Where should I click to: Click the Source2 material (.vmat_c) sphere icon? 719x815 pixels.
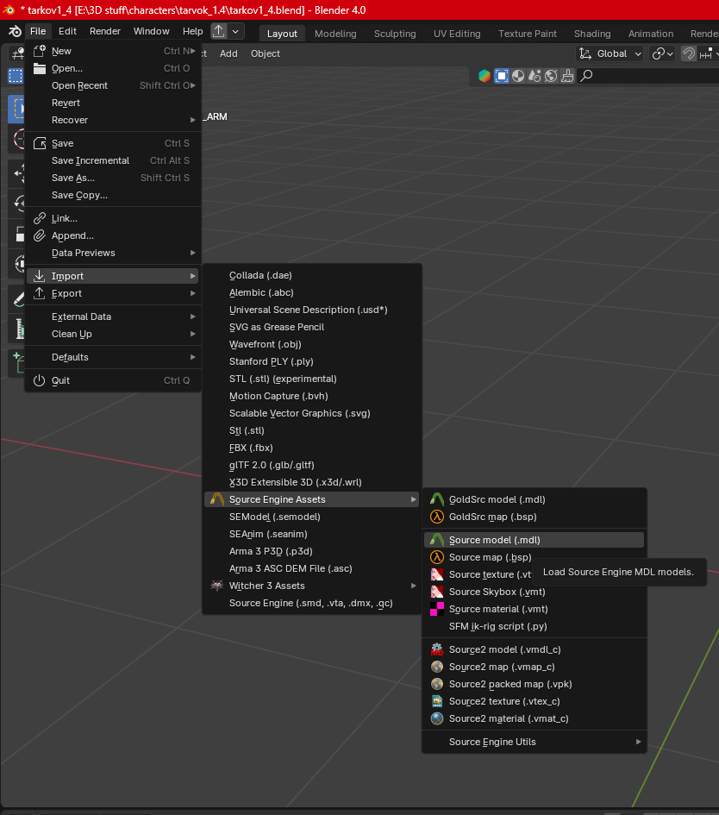(437, 718)
